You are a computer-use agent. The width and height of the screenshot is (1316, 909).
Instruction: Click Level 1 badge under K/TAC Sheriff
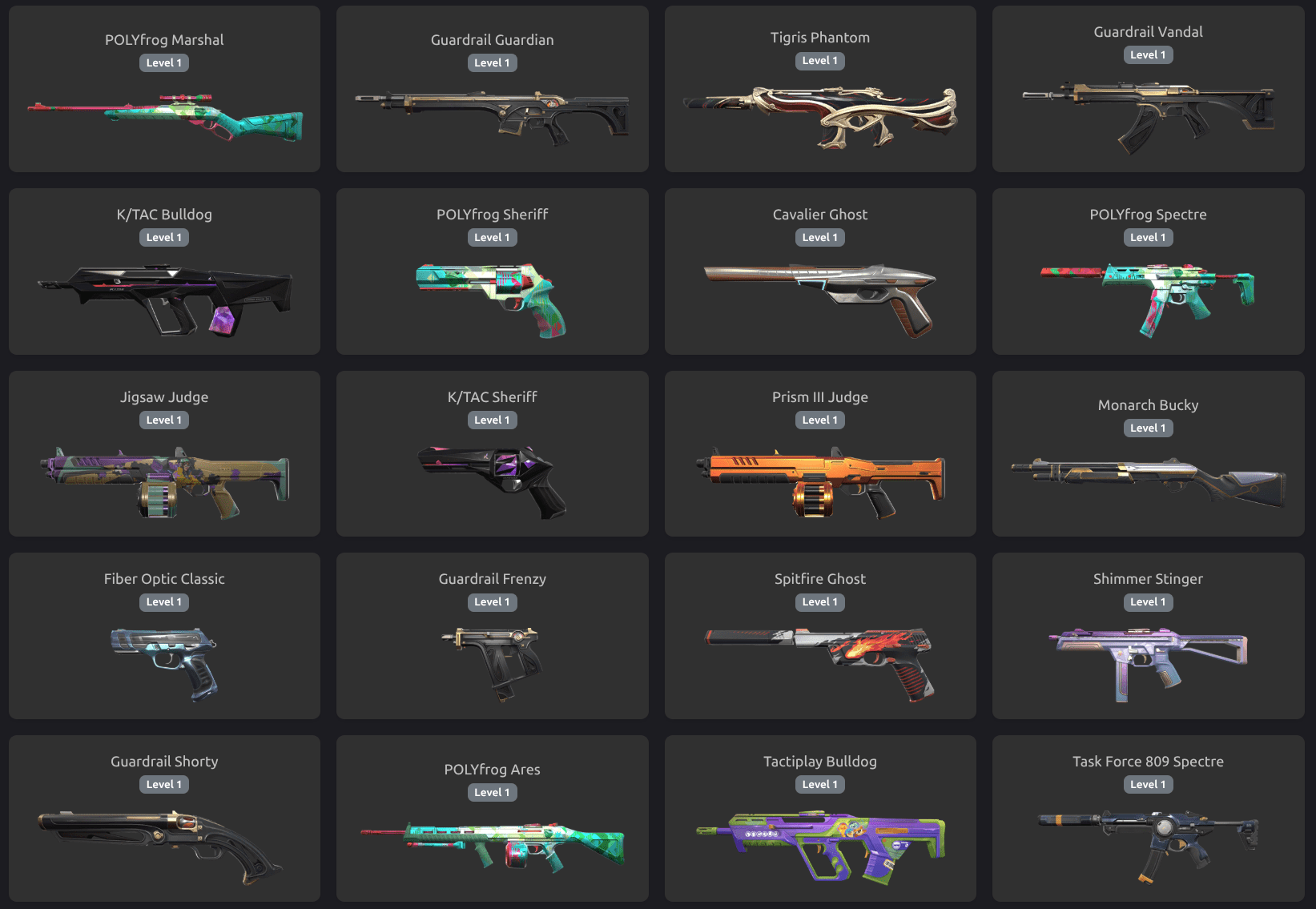pyautogui.click(x=492, y=420)
